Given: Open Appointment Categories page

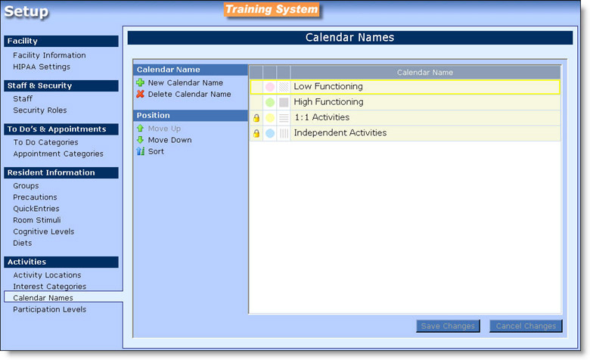Looking at the screenshot, I should click(58, 154).
